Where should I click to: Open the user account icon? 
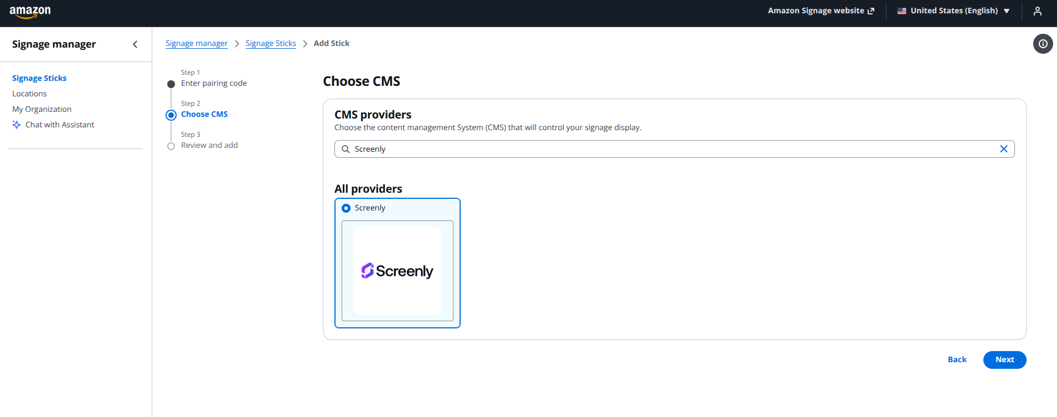1038,11
